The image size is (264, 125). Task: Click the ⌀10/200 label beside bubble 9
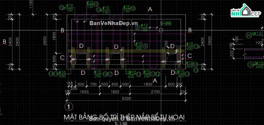click(138, 46)
